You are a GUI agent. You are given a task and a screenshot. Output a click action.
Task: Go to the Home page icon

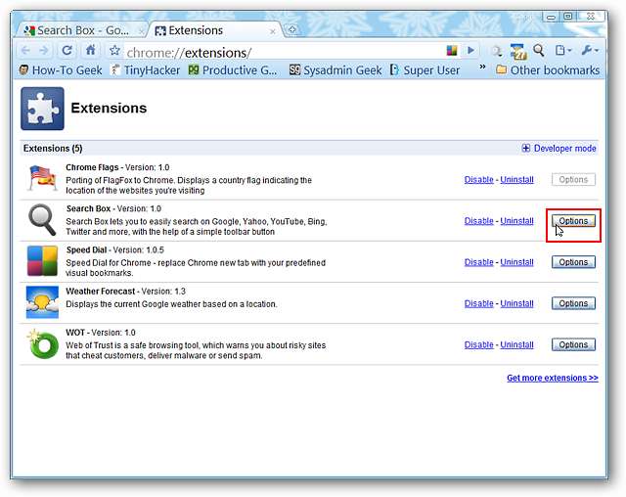tap(90, 50)
